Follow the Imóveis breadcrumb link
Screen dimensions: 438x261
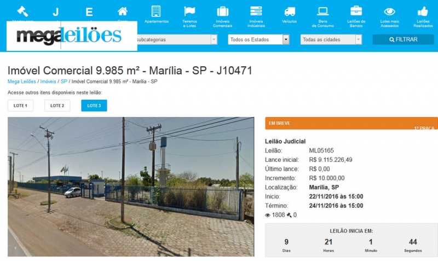[48, 82]
